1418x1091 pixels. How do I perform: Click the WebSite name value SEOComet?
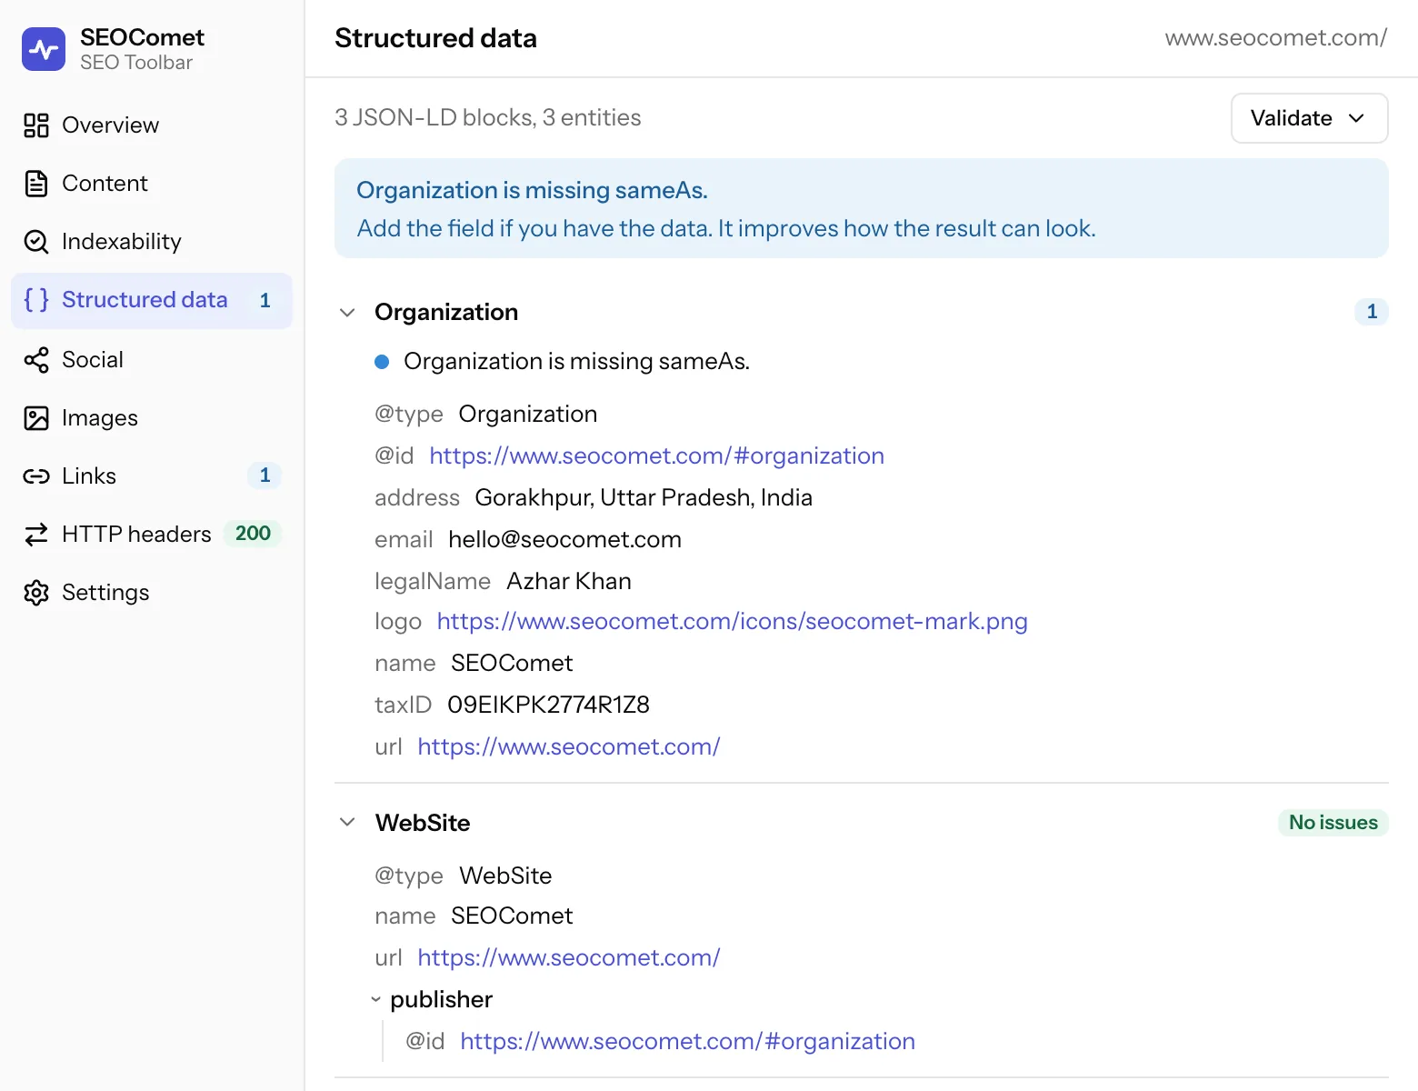(x=512, y=916)
